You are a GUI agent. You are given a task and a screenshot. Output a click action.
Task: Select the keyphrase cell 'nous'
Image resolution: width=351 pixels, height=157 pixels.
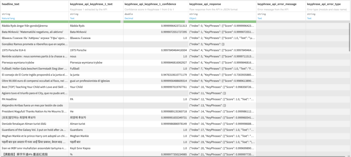[x=96, y=56]
